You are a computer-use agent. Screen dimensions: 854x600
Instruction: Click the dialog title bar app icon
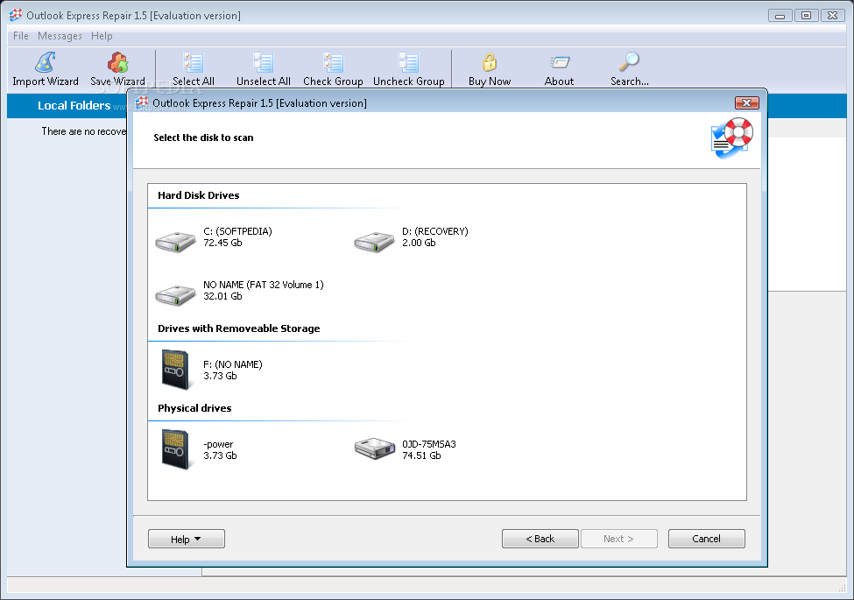click(x=142, y=102)
